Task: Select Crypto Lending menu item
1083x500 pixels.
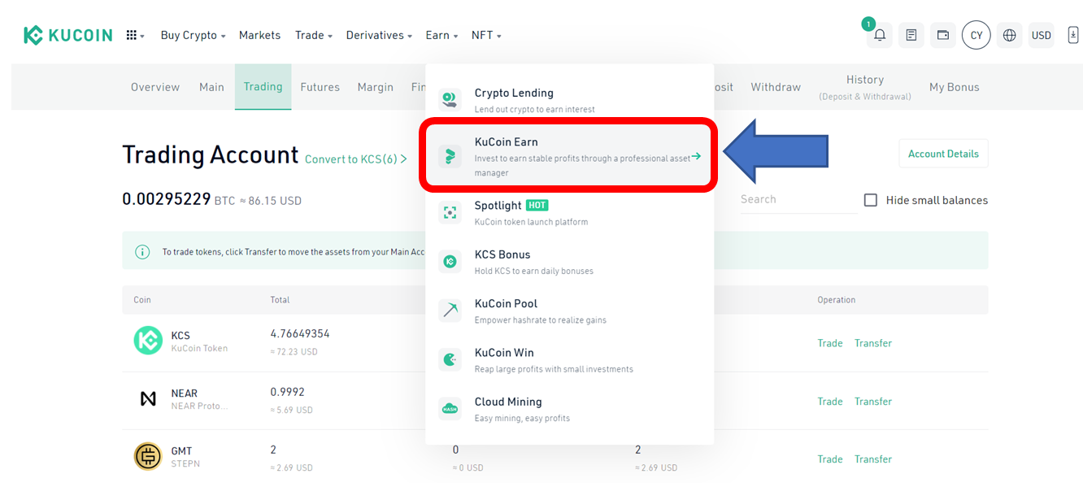Action: click(569, 100)
